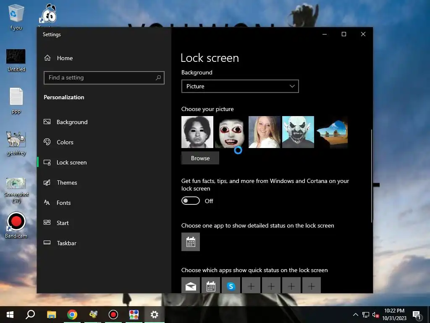430x323 pixels.
Task: Change the Calendar quick status app
Action: coord(211,286)
